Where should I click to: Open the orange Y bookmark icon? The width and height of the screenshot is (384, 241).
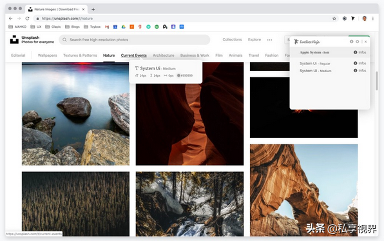(131, 26)
